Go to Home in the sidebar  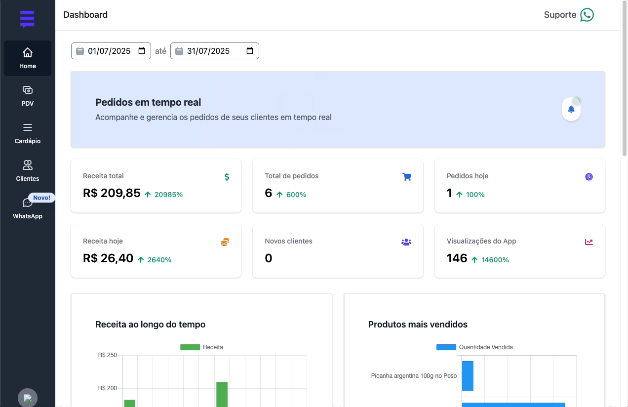pos(28,58)
